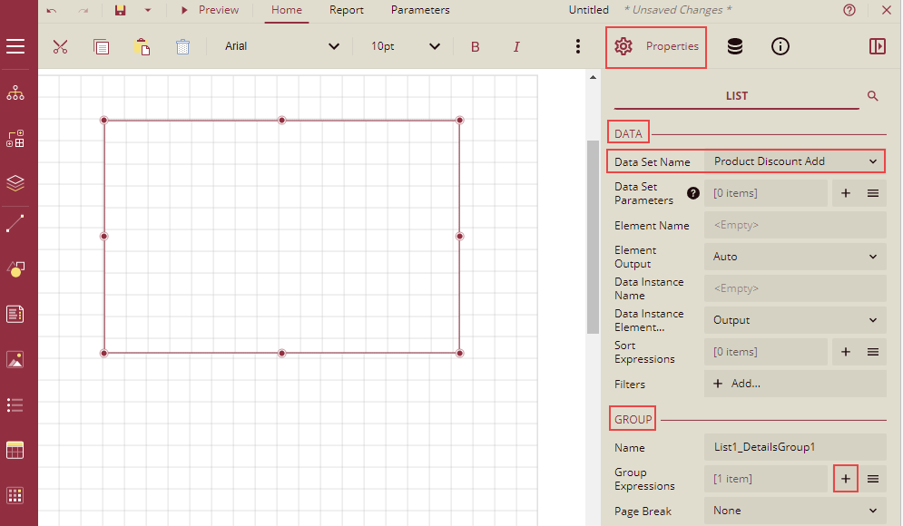Open the hamburger main menu
Viewport: 903px width, 526px height.
click(15, 46)
